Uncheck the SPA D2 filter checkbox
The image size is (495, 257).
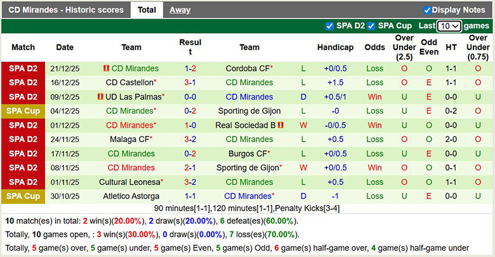329,26
